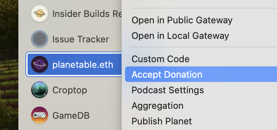
Task: Open the Custom Code menu entry
Action: pyautogui.click(x=160, y=59)
